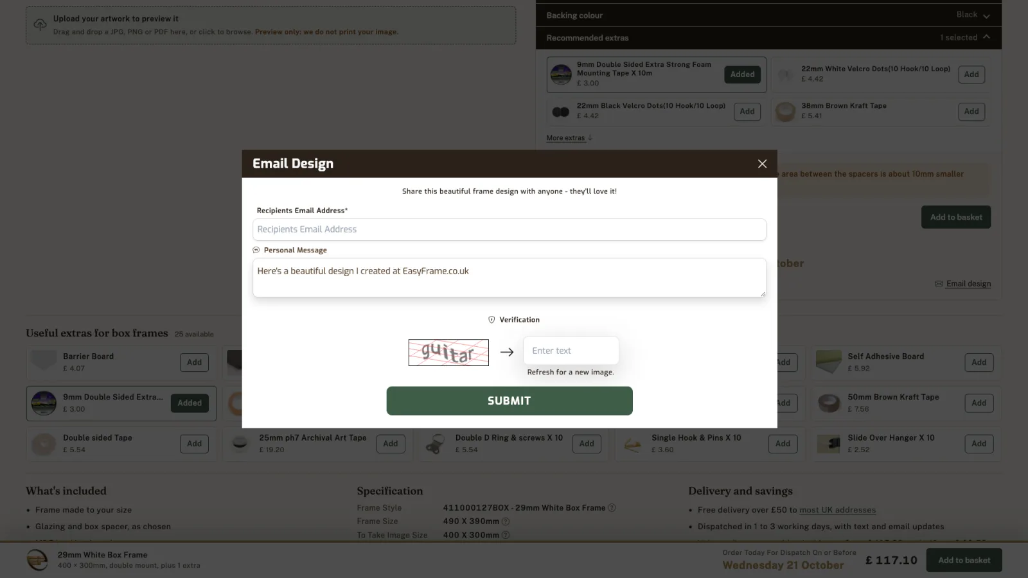Click the captcha Enter text field

point(571,351)
